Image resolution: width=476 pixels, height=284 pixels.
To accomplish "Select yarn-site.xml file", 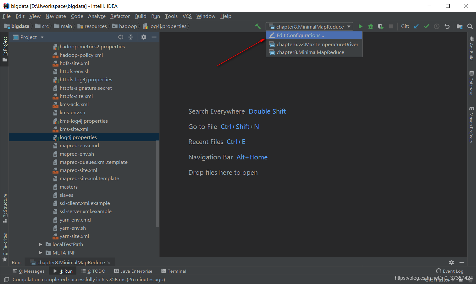I will (71, 236).
